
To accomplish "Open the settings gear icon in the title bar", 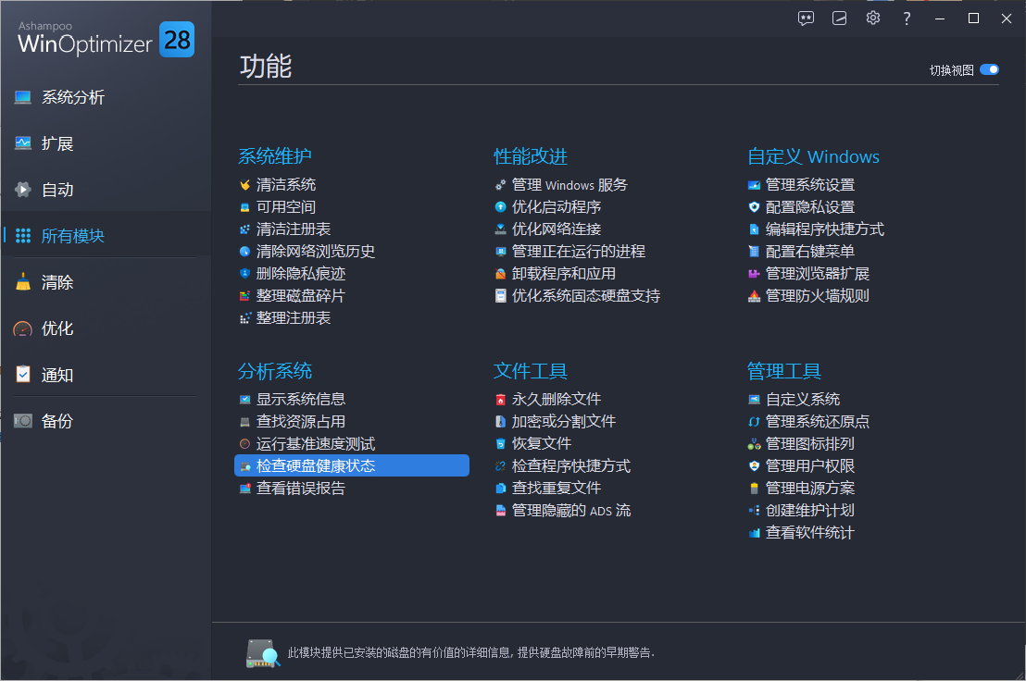I will [x=872, y=18].
